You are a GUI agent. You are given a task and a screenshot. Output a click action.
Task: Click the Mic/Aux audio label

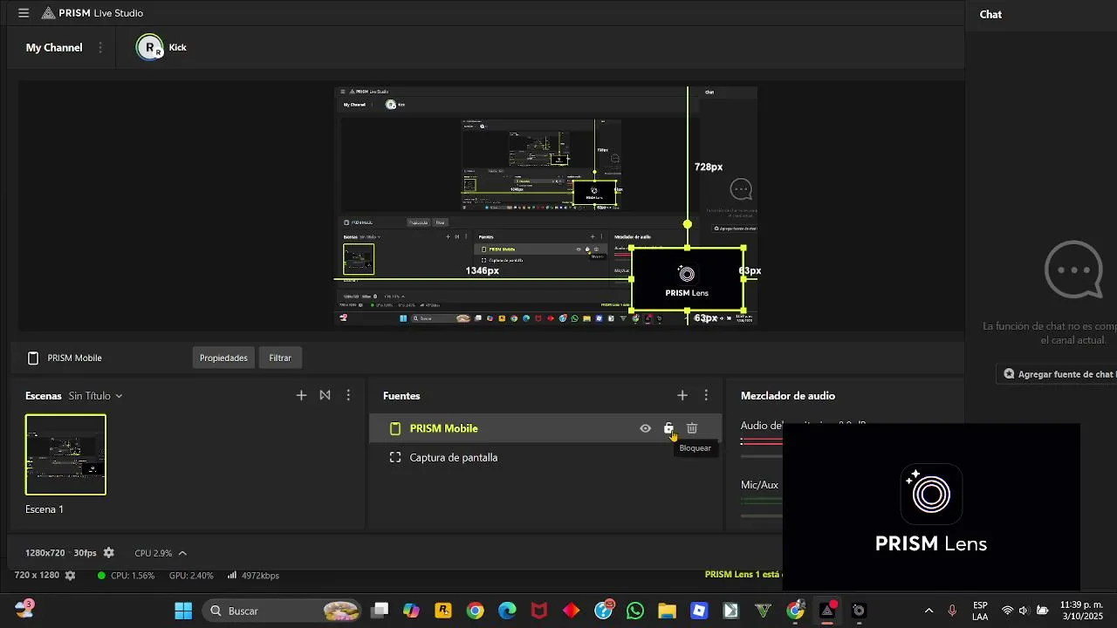(x=759, y=485)
